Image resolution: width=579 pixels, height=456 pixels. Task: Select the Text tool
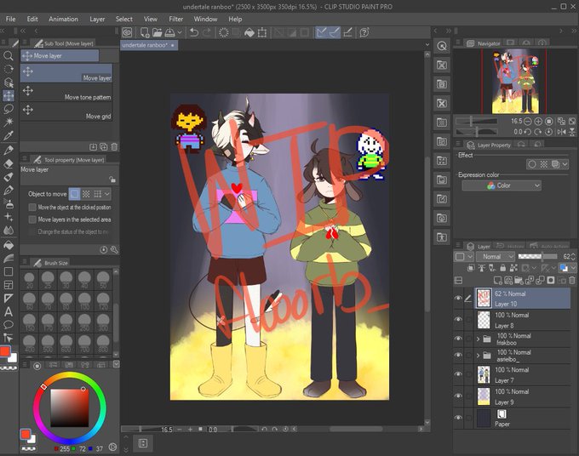coord(9,311)
